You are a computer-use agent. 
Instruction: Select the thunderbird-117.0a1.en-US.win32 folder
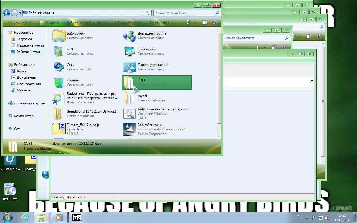coord(86,114)
